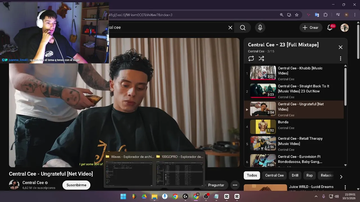The width and height of the screenshot is (360, 202).
Task: Open the Windows Start menu
Action: [x=123, y=196]
